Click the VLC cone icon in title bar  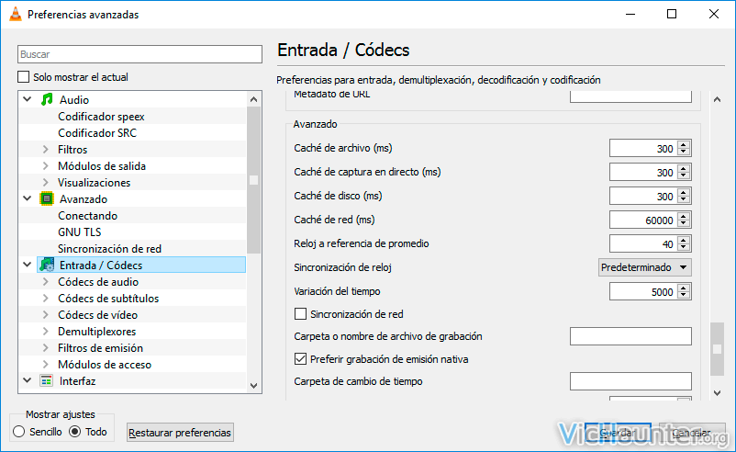(15, 14)
